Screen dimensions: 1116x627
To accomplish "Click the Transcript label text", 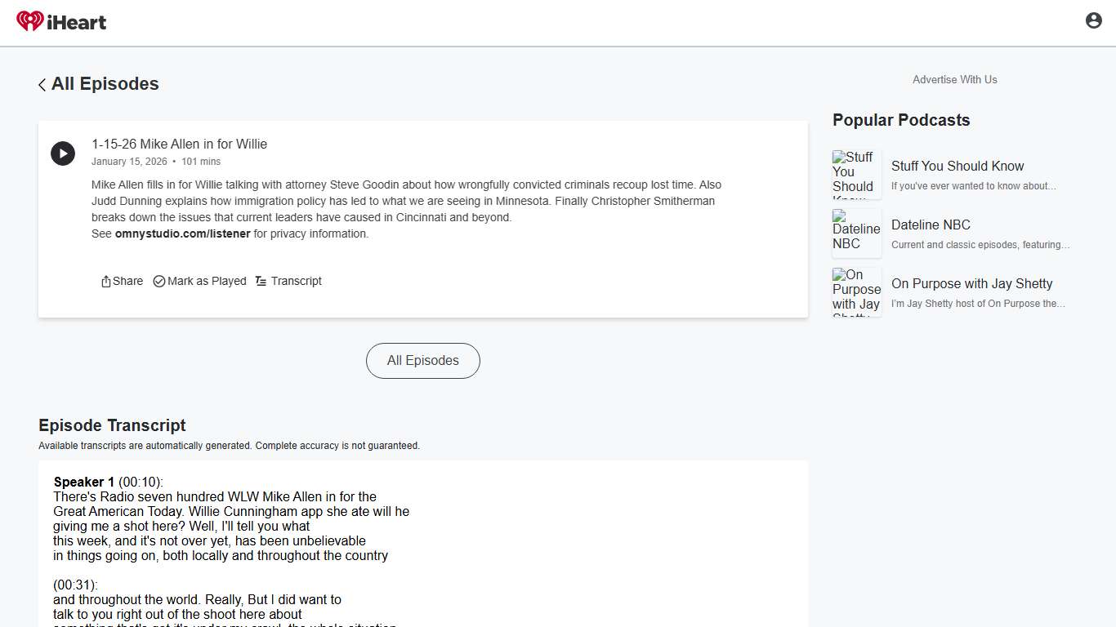I will click(x=296, y=281).
